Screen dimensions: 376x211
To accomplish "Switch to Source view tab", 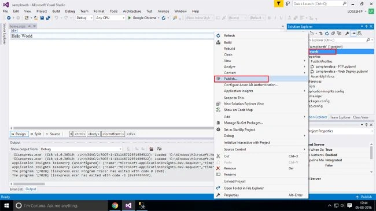I will 53,134.
